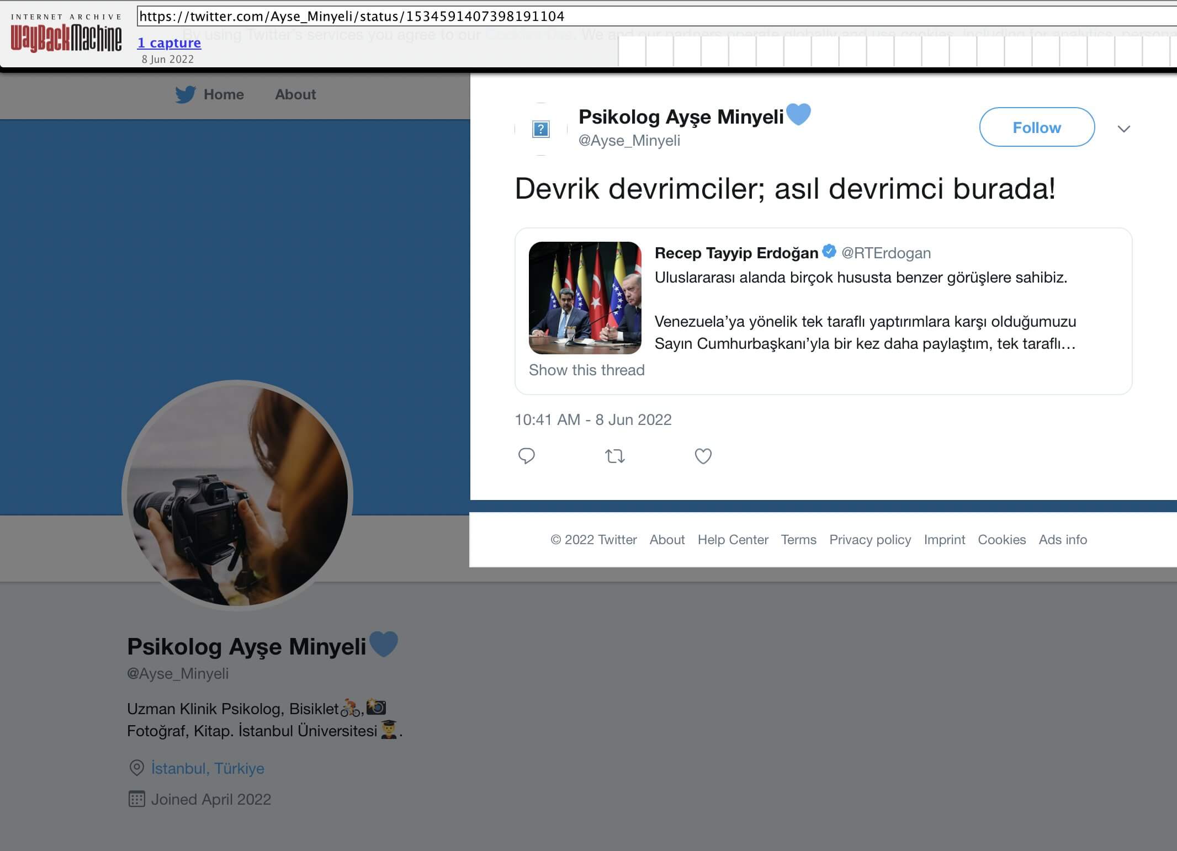Click the reply speech bubble icon
The image size is (1177, 851).
pyautogui.click(x=526, y=456)
